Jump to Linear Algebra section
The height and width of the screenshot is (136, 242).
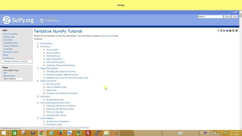pos(47,118)
